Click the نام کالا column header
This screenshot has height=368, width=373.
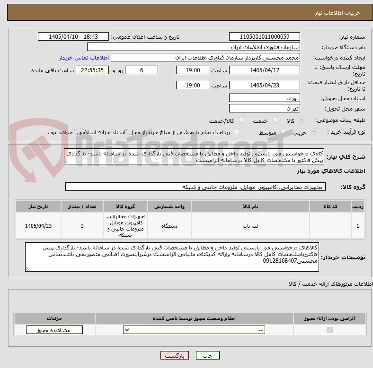coord(250,206)
